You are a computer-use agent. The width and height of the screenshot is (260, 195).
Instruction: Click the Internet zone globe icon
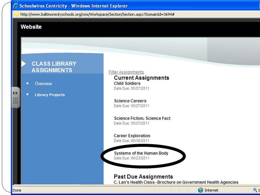tap(200, 190)
